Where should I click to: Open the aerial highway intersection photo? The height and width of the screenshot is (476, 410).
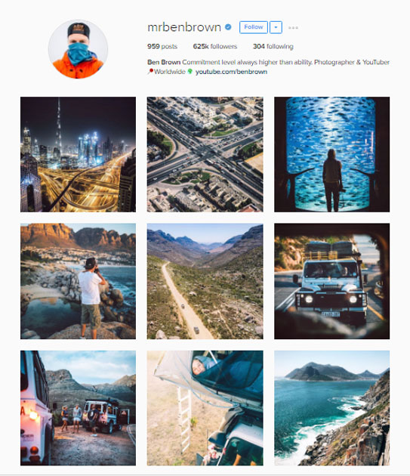pos(205,154)
